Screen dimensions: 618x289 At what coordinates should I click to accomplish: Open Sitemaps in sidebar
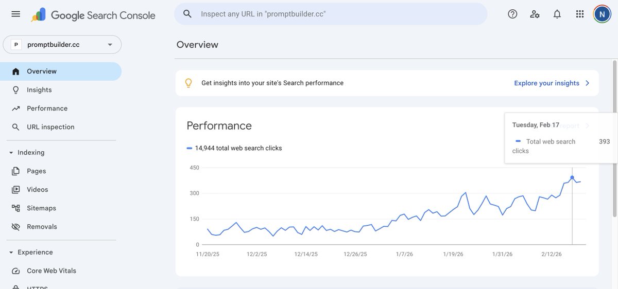61,208
